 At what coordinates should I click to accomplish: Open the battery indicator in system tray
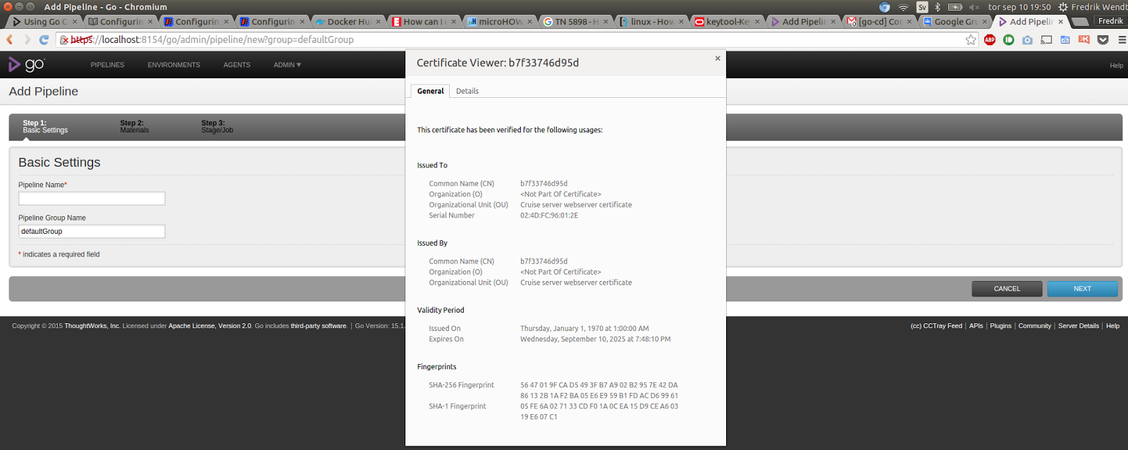pyautogui.click(x=955, y=7)
